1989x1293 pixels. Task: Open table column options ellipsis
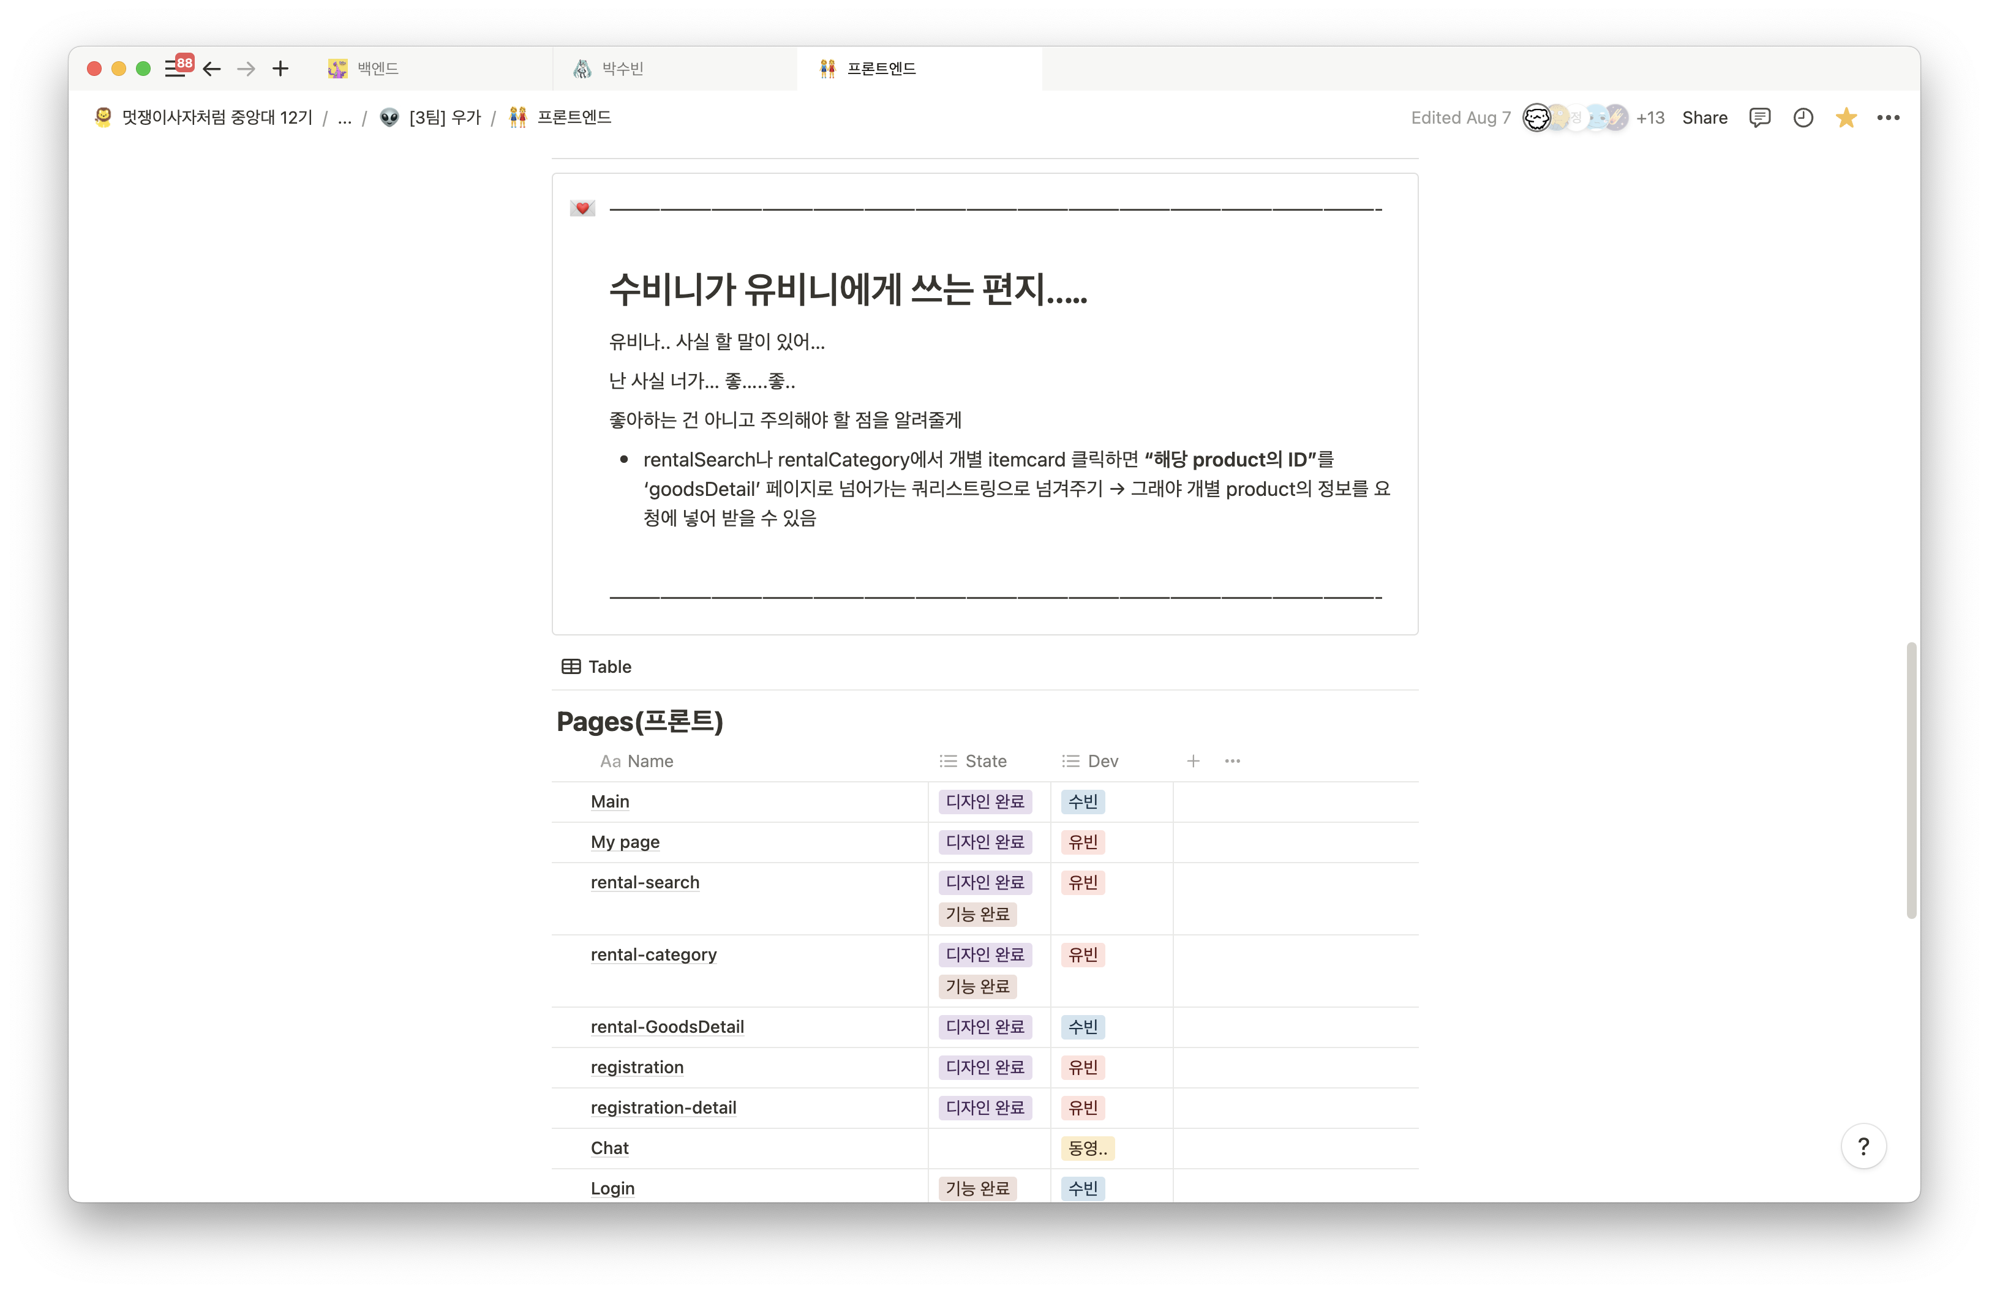click(x=1232, y=761)
